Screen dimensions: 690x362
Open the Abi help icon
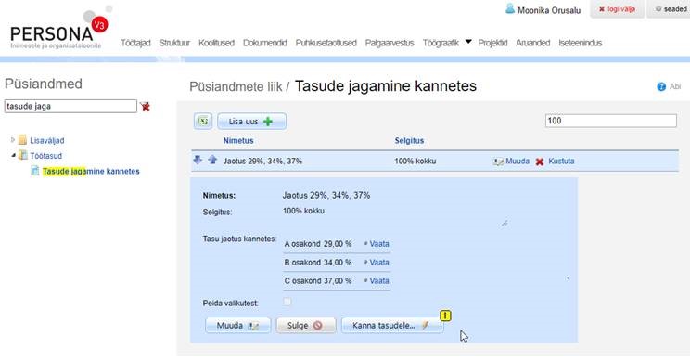661,86
